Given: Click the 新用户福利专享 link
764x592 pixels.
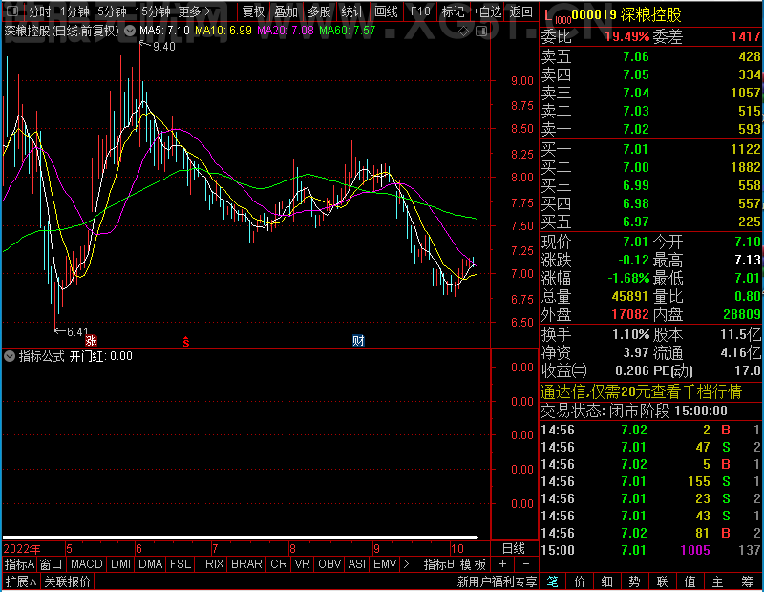Looking at the screenshot, I should pos(497,581).
